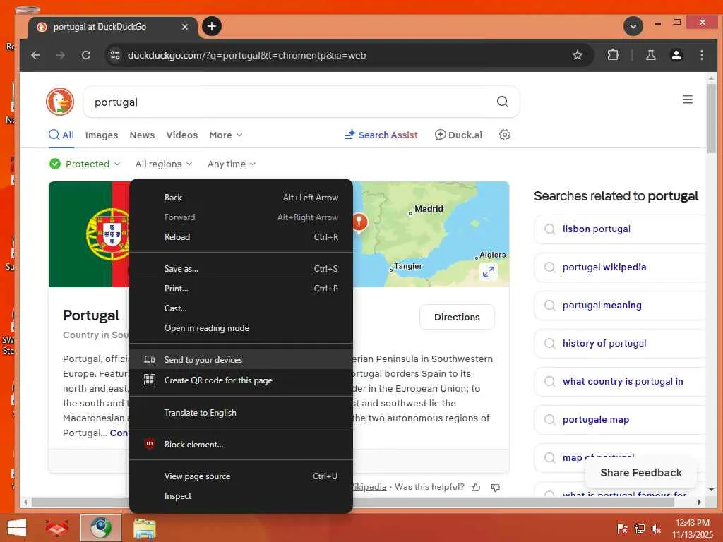Click thumbs down not helpful icon
This screenshot has height=542, width=723.
pyautogui.click(x=495, y=487)
